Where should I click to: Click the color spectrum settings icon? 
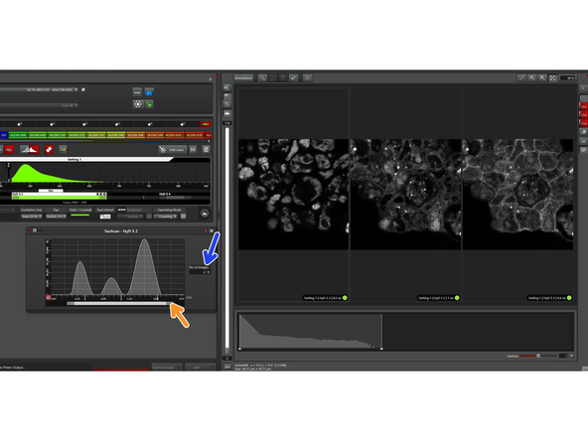pos(63,150)
